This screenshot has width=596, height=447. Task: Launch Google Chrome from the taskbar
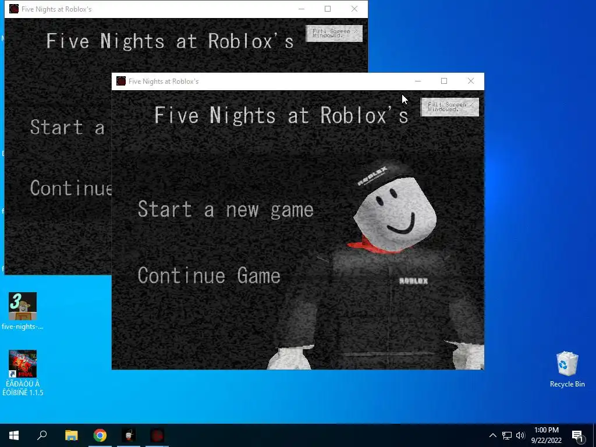click(100, 435)
